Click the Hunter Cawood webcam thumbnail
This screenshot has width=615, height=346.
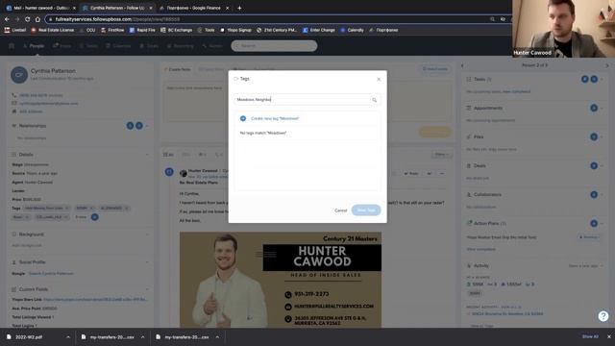(x=563, y=29)
